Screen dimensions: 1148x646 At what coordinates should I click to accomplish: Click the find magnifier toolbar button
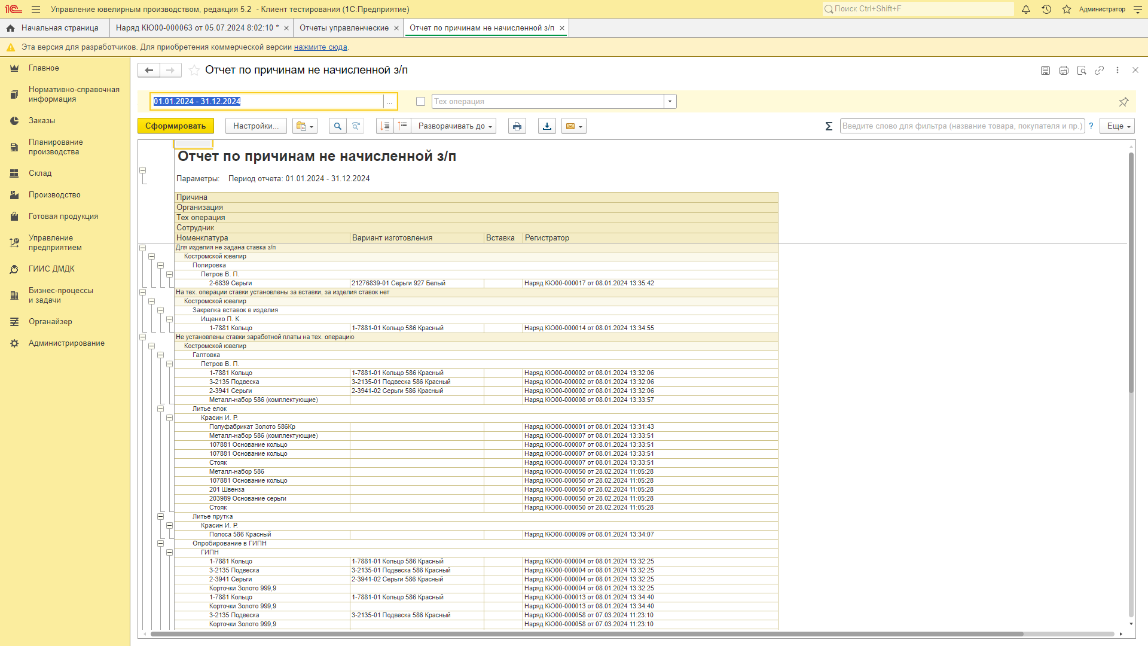point(338,126)
